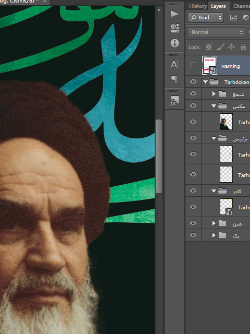Select smart object thumbnail under کادر
250x334 pixels.
point(226,207)
